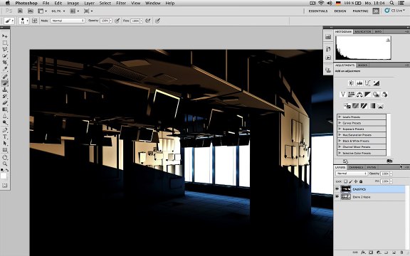Add a Photo Filter adjustment
410x256 pixels.
(x=376, y=95)
